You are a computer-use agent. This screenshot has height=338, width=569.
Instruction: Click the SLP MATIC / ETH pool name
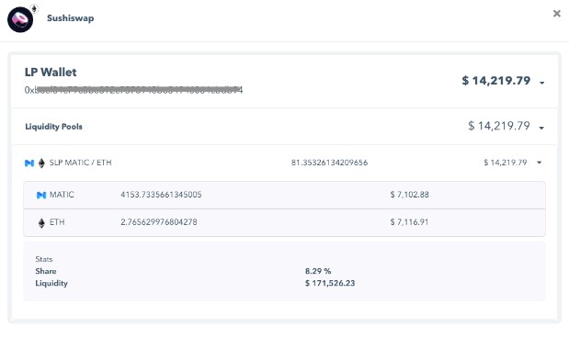click(x=81, y=163)
